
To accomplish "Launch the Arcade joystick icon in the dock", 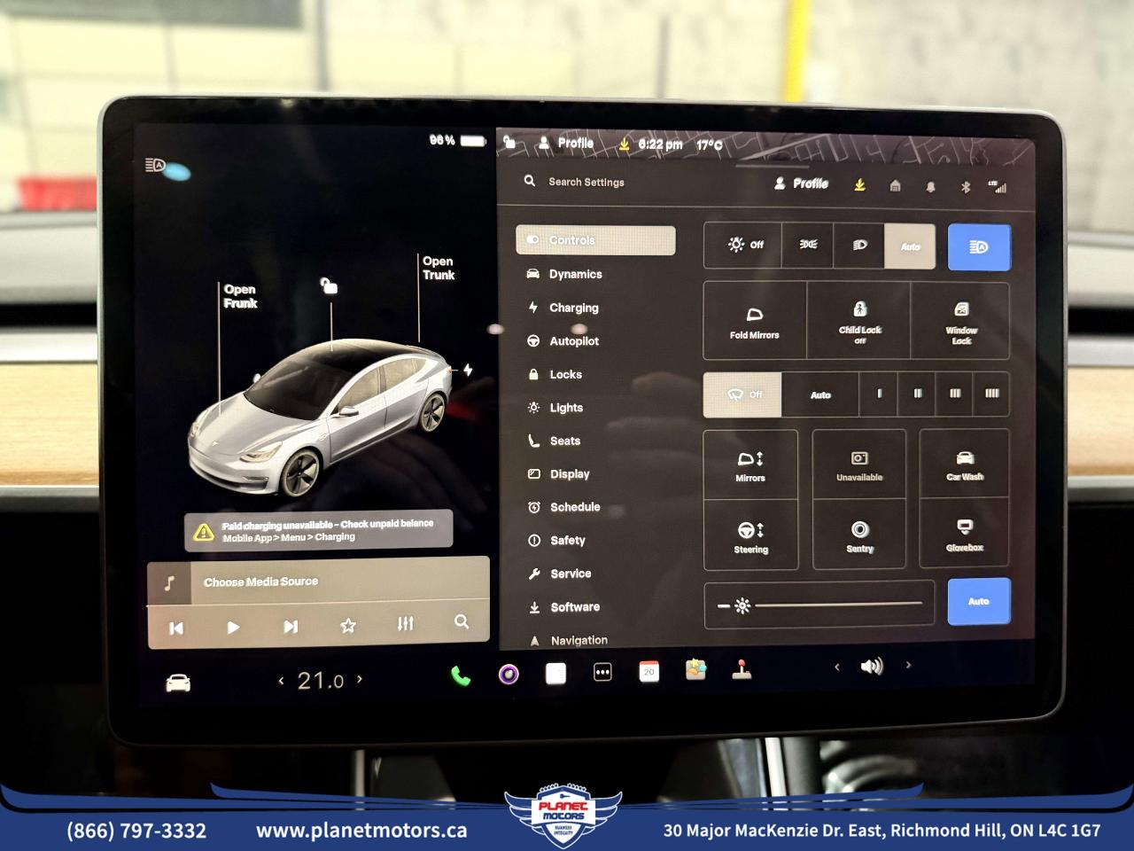I will [x=742, y=671].
